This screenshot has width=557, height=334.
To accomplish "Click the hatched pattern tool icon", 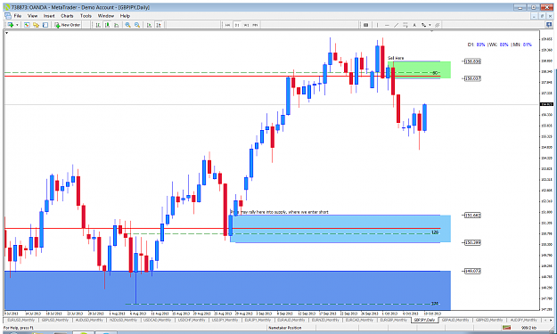I will pyautogui.click(x=438, y=25).
